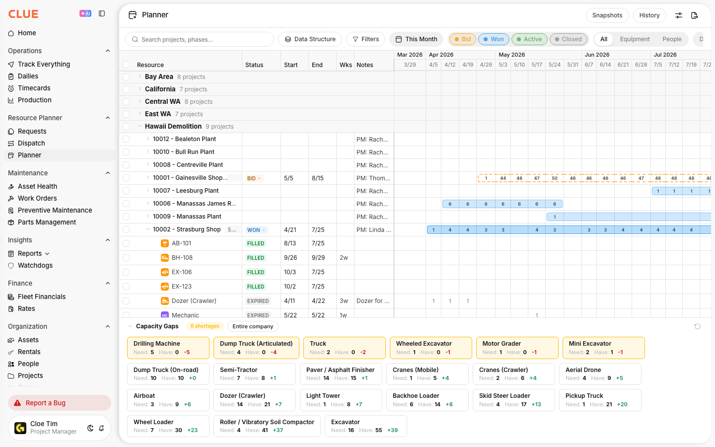Select the People tab in planner

coord(672,39)
